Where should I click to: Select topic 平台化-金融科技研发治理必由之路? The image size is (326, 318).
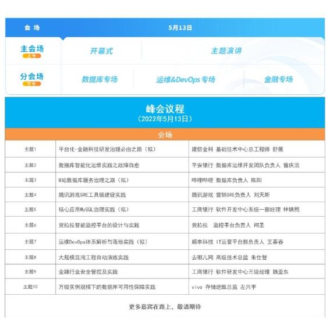107,149
